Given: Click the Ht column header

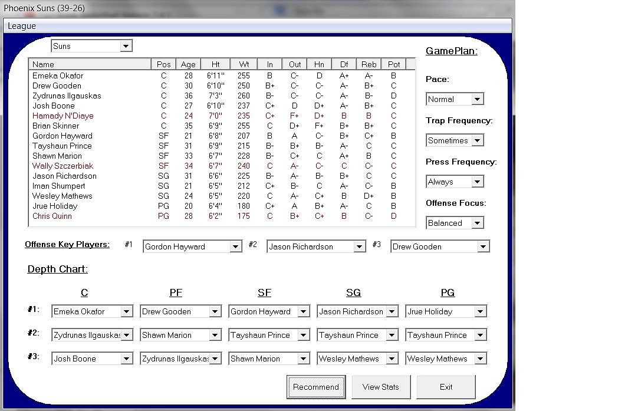Looking at the screenshot, I should [216, 64].
